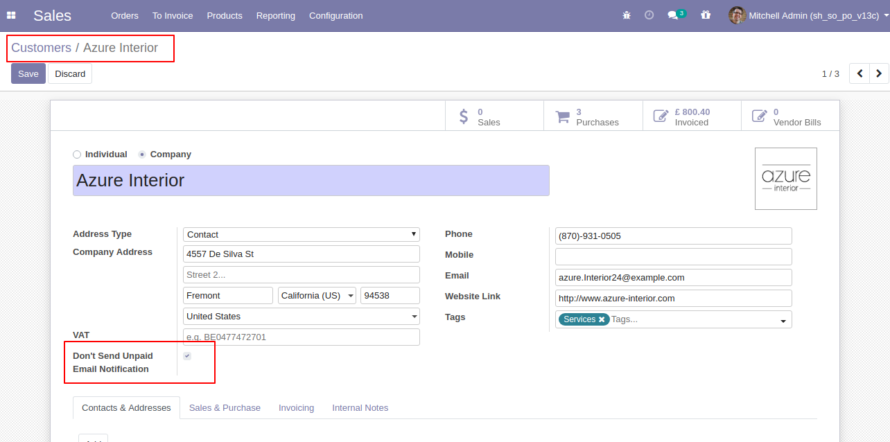Discard the changes
The width and height of the screenshot is (890, 442).
tap(70, 73)
